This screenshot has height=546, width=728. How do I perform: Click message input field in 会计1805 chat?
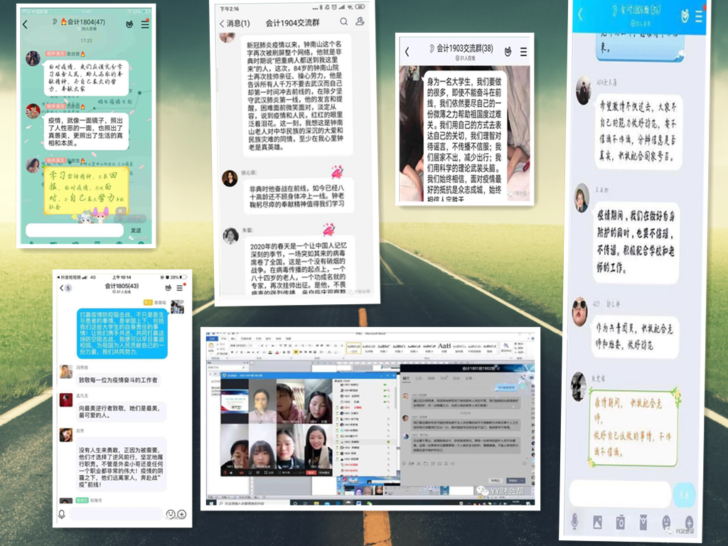tap(115, 513)
